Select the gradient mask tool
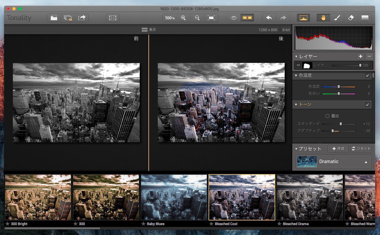The height and width of the screenshot is (235, 380). (365, 18)
